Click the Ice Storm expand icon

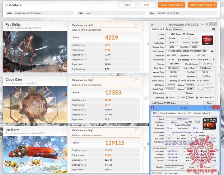[x=64, y=130]
